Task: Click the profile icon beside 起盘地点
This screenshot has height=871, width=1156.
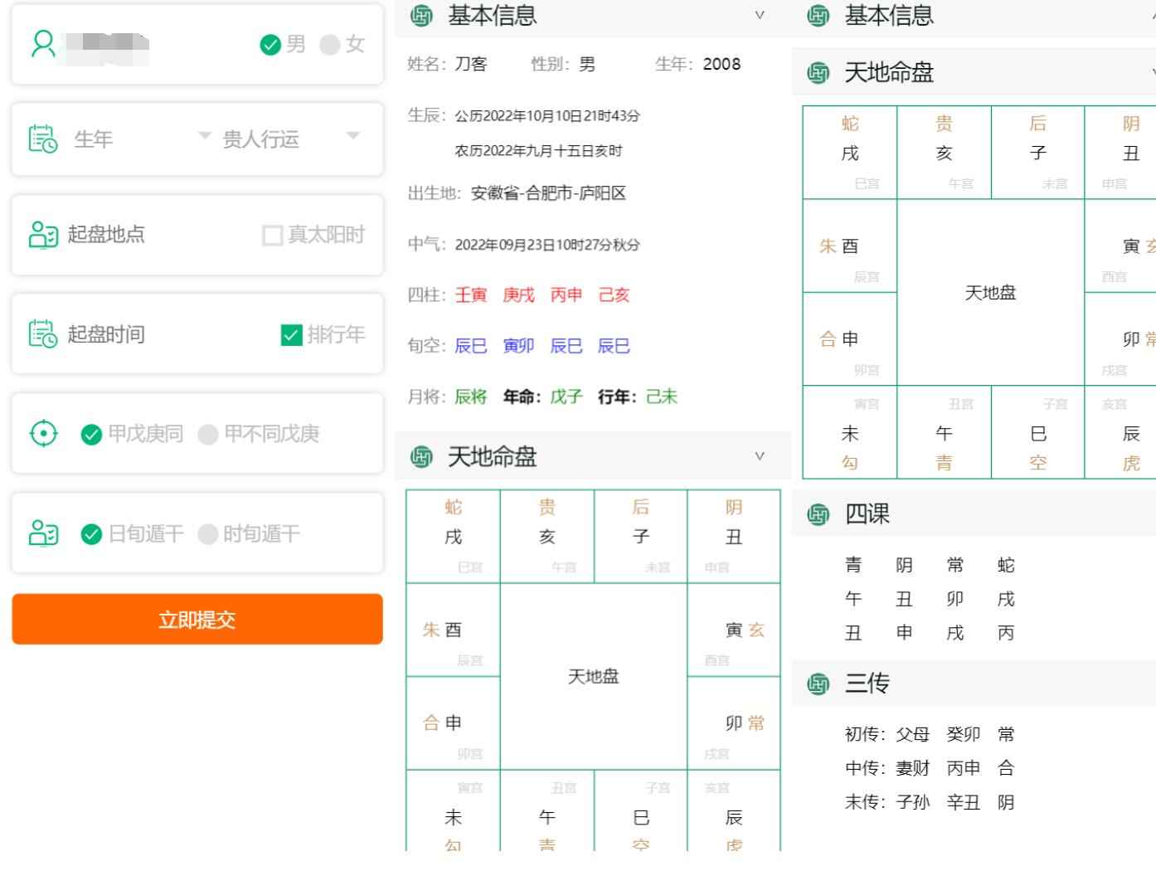Action: (x=43, y=235)
